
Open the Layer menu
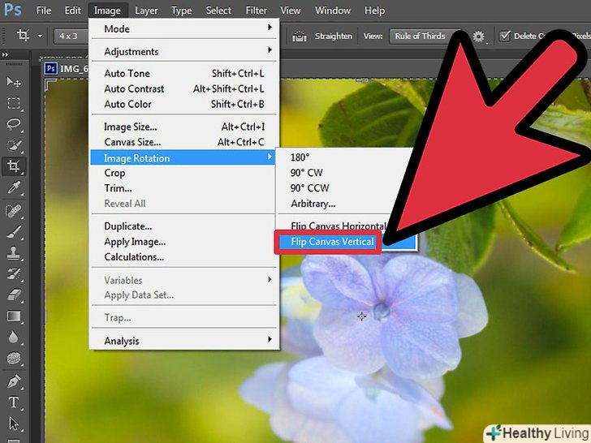tap(147, 11)
